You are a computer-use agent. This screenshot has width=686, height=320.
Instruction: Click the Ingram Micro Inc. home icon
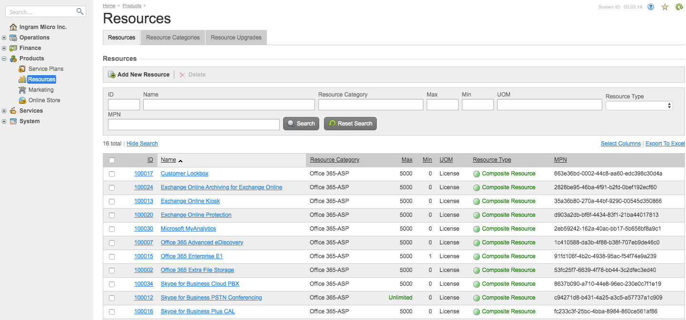[13, 27]
